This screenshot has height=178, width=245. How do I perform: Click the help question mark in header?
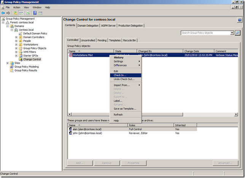(x=240, y=20)
